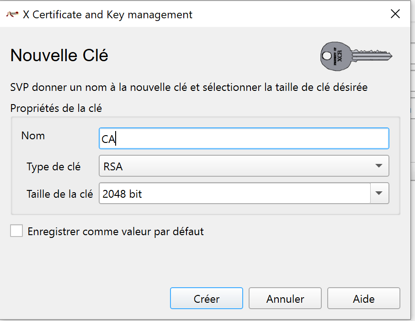The height and width of the screenshot is (321, 415).
Task: Expand the Taille de la clé arrow button
Action: point(379,194)
